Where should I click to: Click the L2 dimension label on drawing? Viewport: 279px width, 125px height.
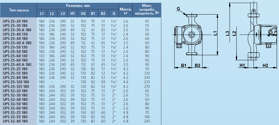234,33
